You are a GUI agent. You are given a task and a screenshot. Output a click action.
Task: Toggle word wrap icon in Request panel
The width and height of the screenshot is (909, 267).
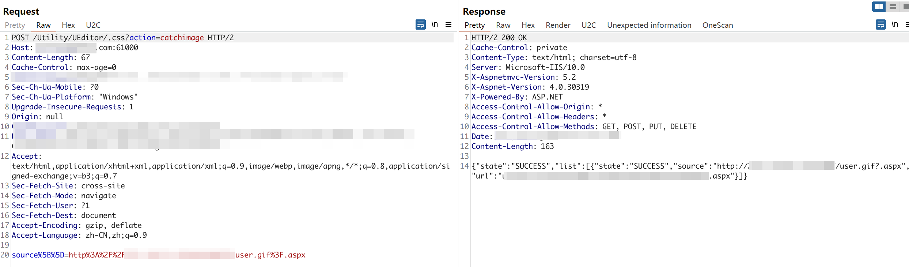tap(420, 25)
